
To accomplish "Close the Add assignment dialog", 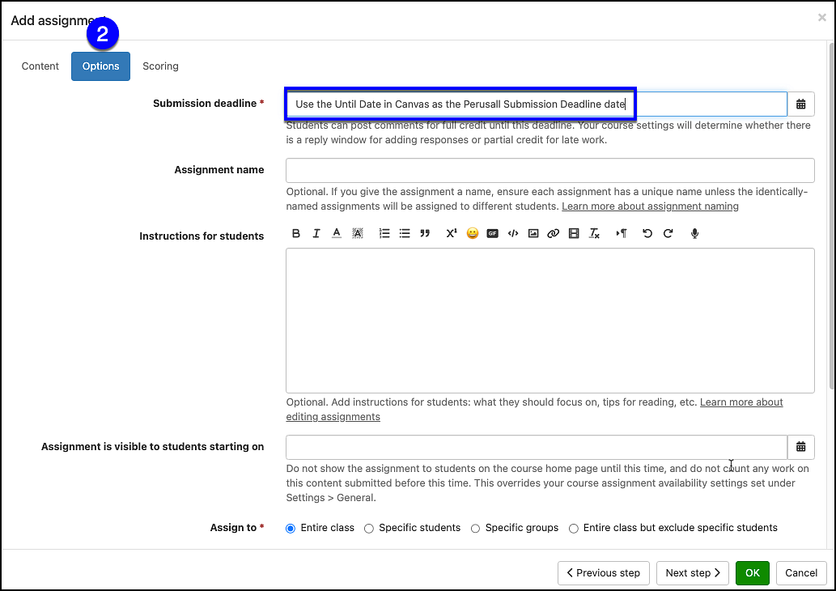I will [x=822, y=18].
